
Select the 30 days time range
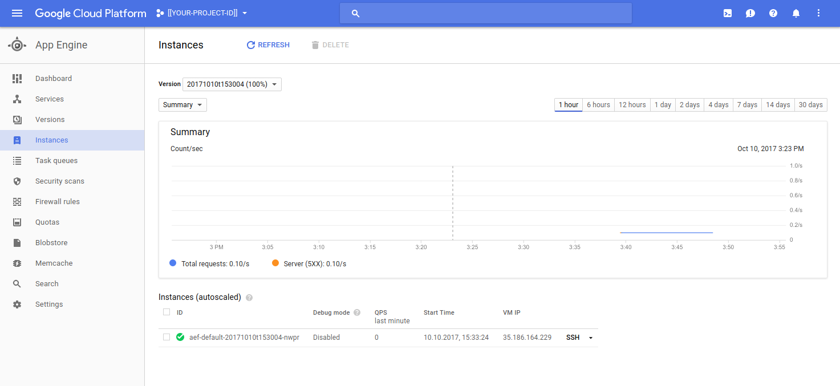811,105
